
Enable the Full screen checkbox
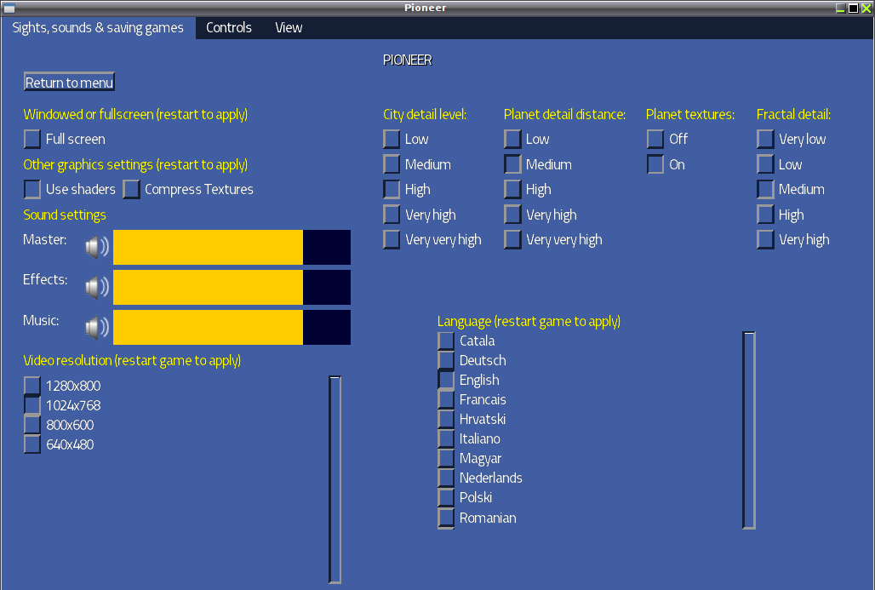tap(32, 139)
